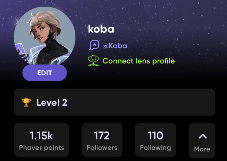Click the 1.15k points number

(x=42, y=136)
